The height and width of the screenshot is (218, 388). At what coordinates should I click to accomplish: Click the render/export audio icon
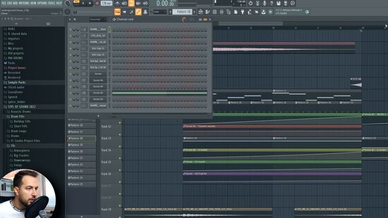[x=286, y=3]
